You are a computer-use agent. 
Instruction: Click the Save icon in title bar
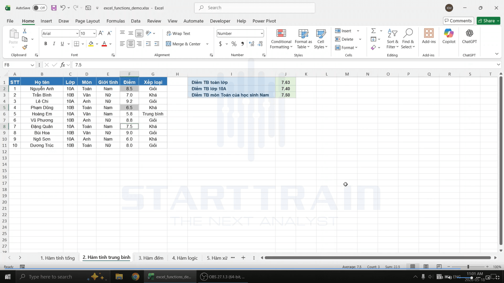(54, 8)
